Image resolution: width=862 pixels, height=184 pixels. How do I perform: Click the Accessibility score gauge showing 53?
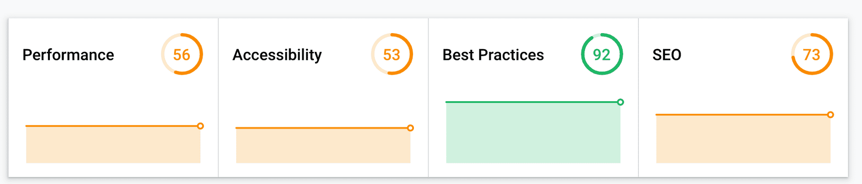coord(392,54)
